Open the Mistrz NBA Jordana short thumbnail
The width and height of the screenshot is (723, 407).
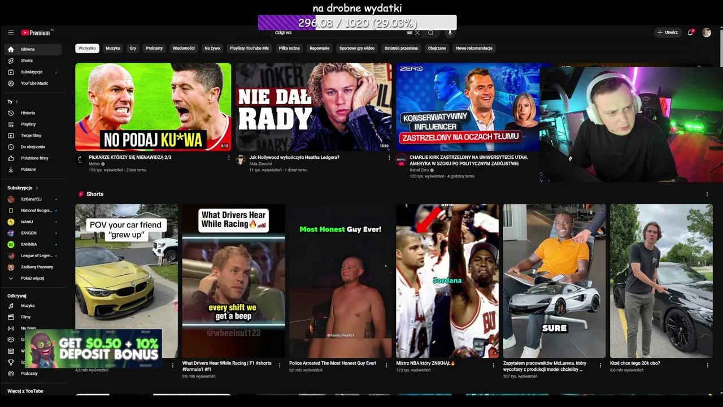(447, 281)
